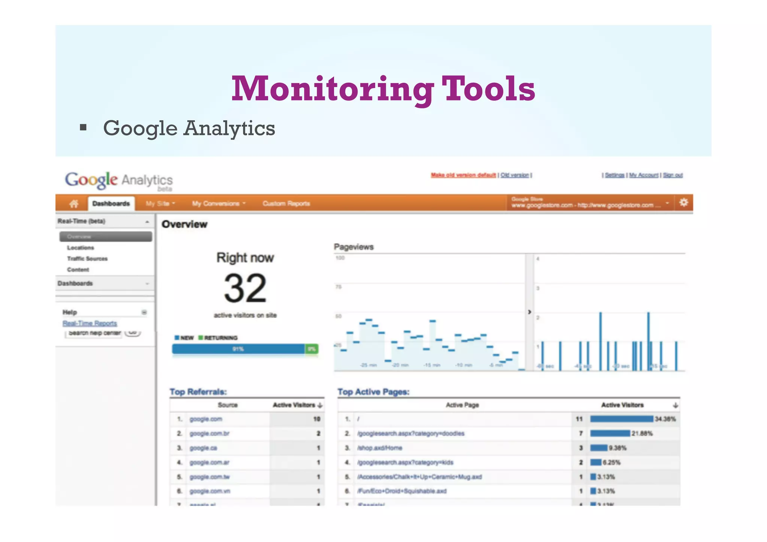This screenshot has height=542, width=767.
Task: Click the Sign out link
Action: 673,175
